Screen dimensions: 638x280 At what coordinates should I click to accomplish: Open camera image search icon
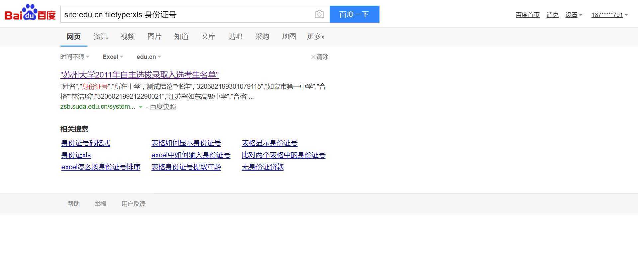click(319, 14)
